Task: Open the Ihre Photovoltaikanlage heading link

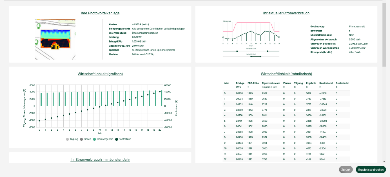Action: click(x=100, y=13)
